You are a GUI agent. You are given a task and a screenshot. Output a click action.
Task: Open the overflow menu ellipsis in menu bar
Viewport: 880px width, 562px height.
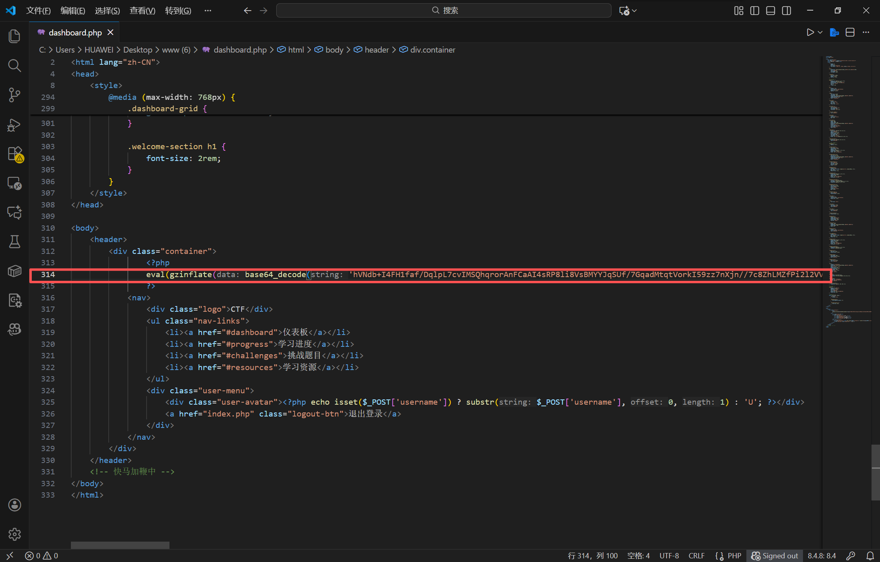208,11
